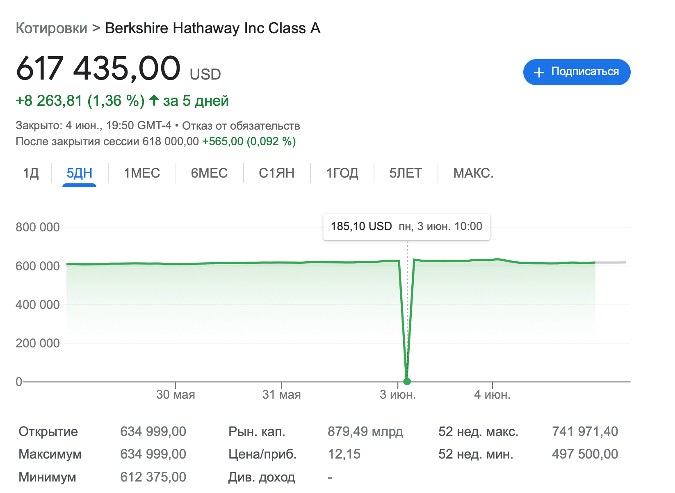Click the green data point on chart
This screenshot has height=493, width=675.
[407, 381]
